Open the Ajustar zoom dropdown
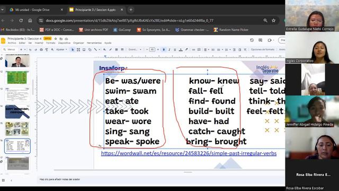Viewport: 339px width, 191px height. [x=61, y=49]
